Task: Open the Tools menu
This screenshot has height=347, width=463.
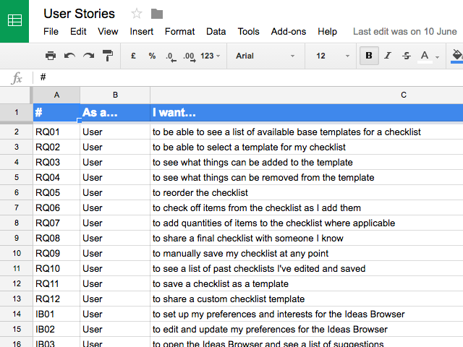Action: tap(249, 31)
